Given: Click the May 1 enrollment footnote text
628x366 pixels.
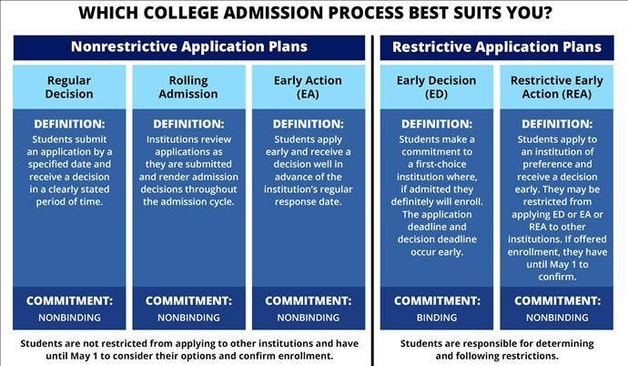Looking at the screenshot, I should [x=189, y=350].
